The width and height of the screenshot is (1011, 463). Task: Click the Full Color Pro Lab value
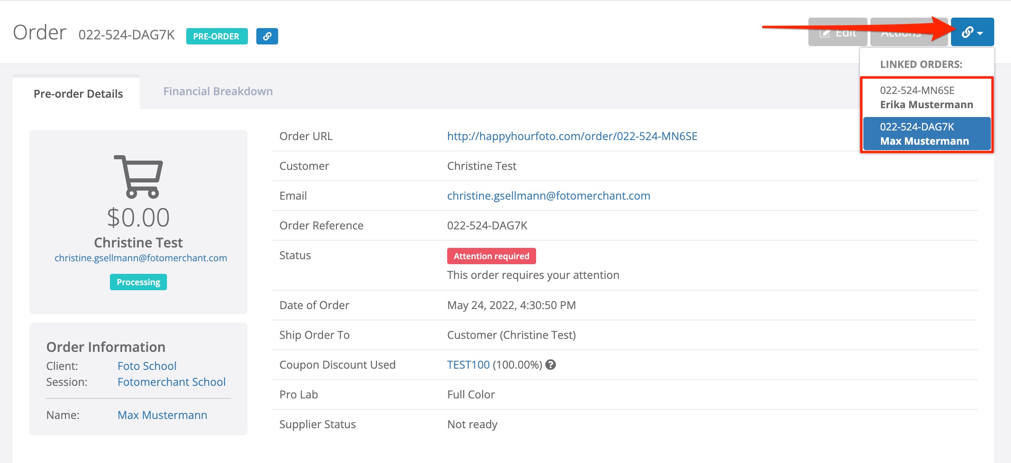[x=471, y=395]
